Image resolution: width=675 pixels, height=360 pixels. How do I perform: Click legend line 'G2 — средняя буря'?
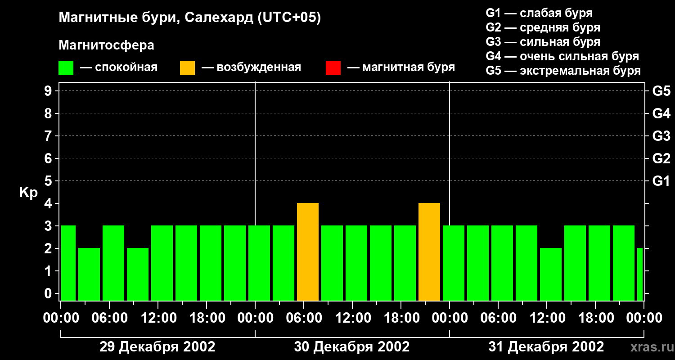(x=543, y=27)
